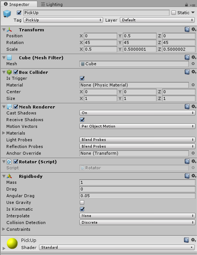Click the PickUp yellow material preview sphere
Screen dimensions: 197x255
(12, 243)
